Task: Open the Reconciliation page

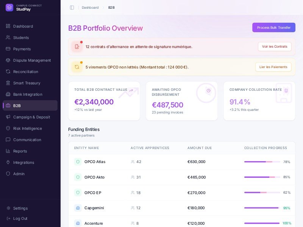Action: (25, 72)
